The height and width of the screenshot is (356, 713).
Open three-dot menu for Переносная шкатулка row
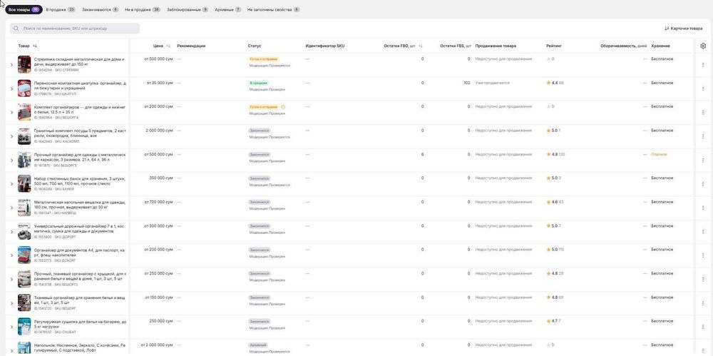point(703,88)
